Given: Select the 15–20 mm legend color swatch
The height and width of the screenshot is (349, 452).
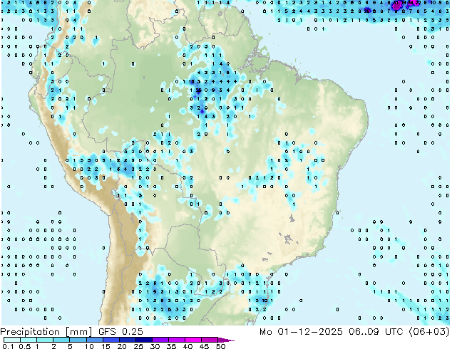Looking at the screenshot, I should pos(111,340).
